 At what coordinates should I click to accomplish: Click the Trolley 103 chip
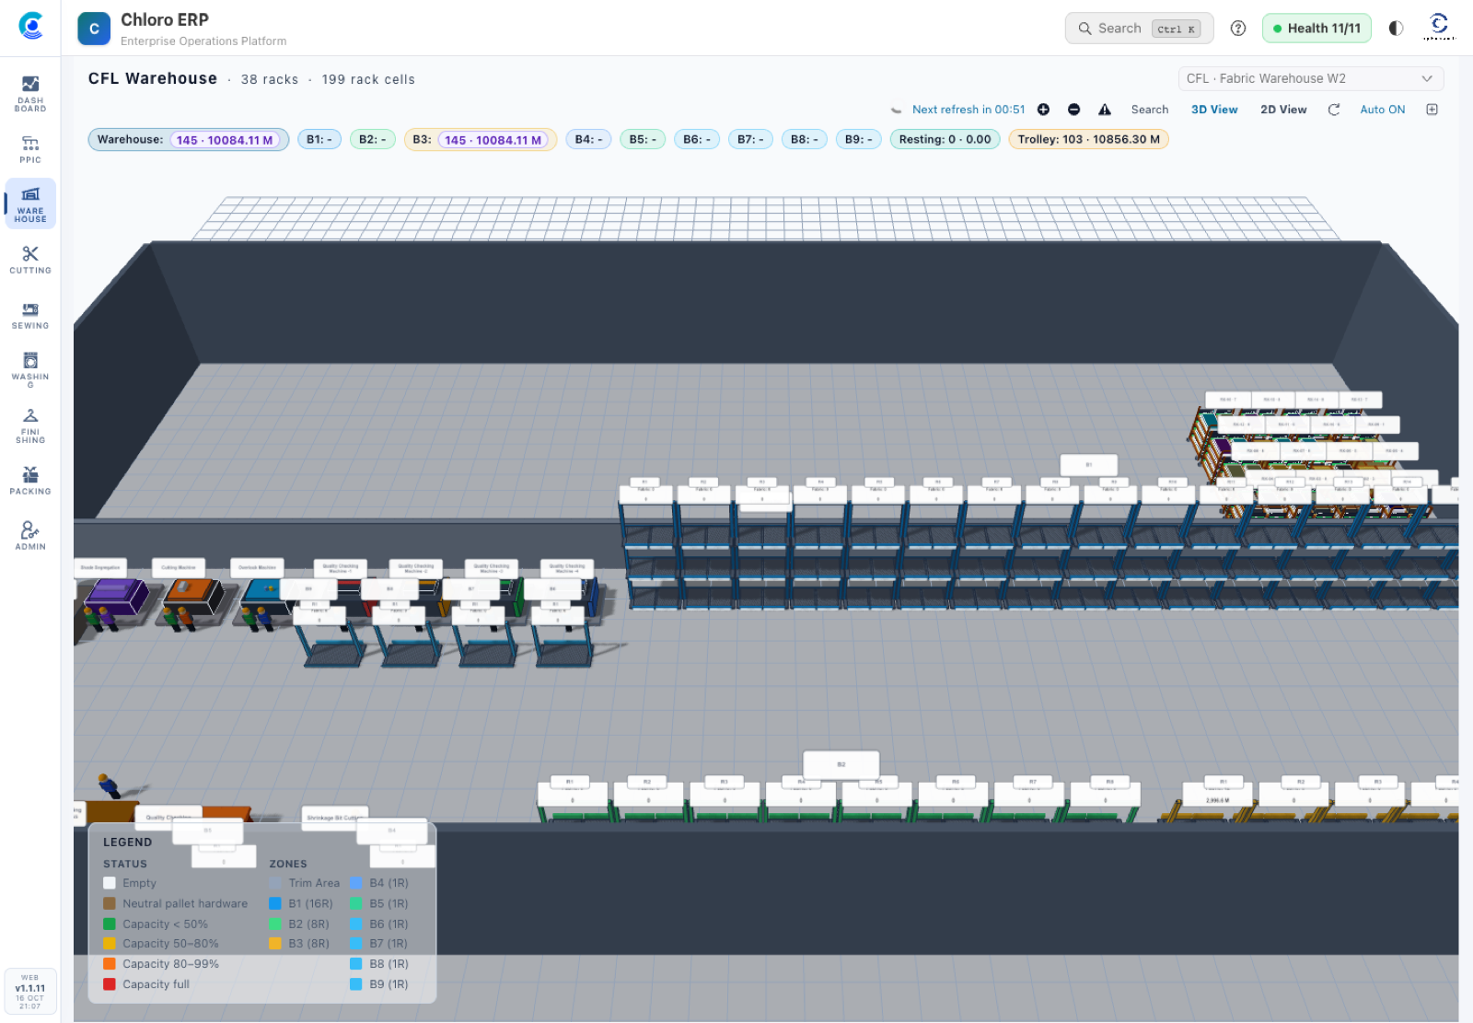point(1088,140)
